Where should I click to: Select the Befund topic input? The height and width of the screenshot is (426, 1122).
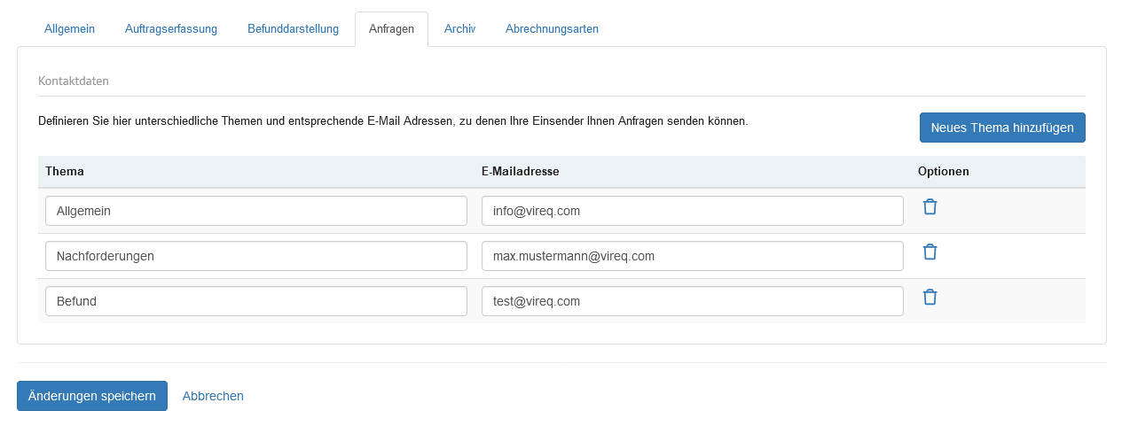(255, 301)
